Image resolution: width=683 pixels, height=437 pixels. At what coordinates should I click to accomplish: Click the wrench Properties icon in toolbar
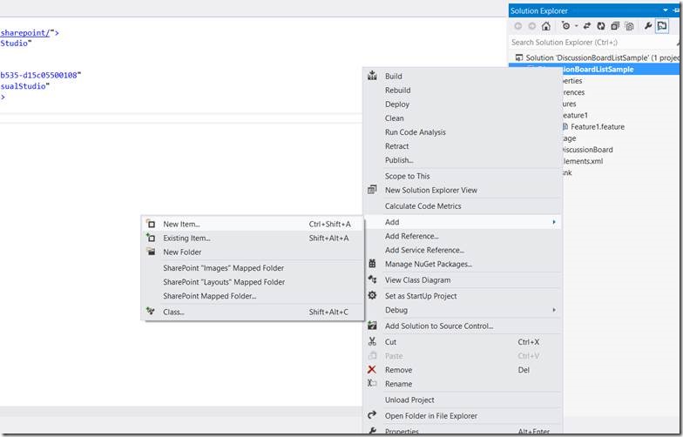[x=648, y=26]
